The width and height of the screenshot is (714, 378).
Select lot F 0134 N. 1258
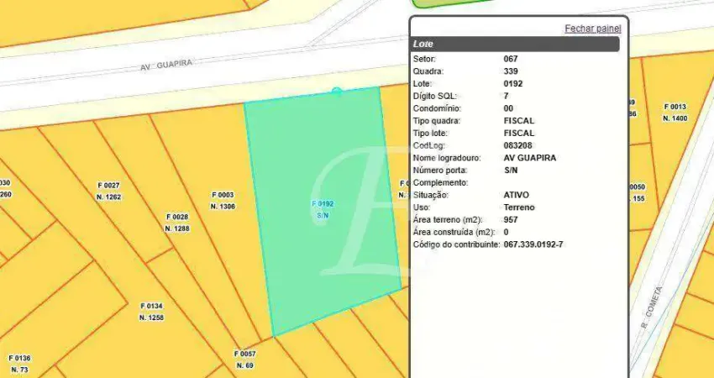(151, 312)
